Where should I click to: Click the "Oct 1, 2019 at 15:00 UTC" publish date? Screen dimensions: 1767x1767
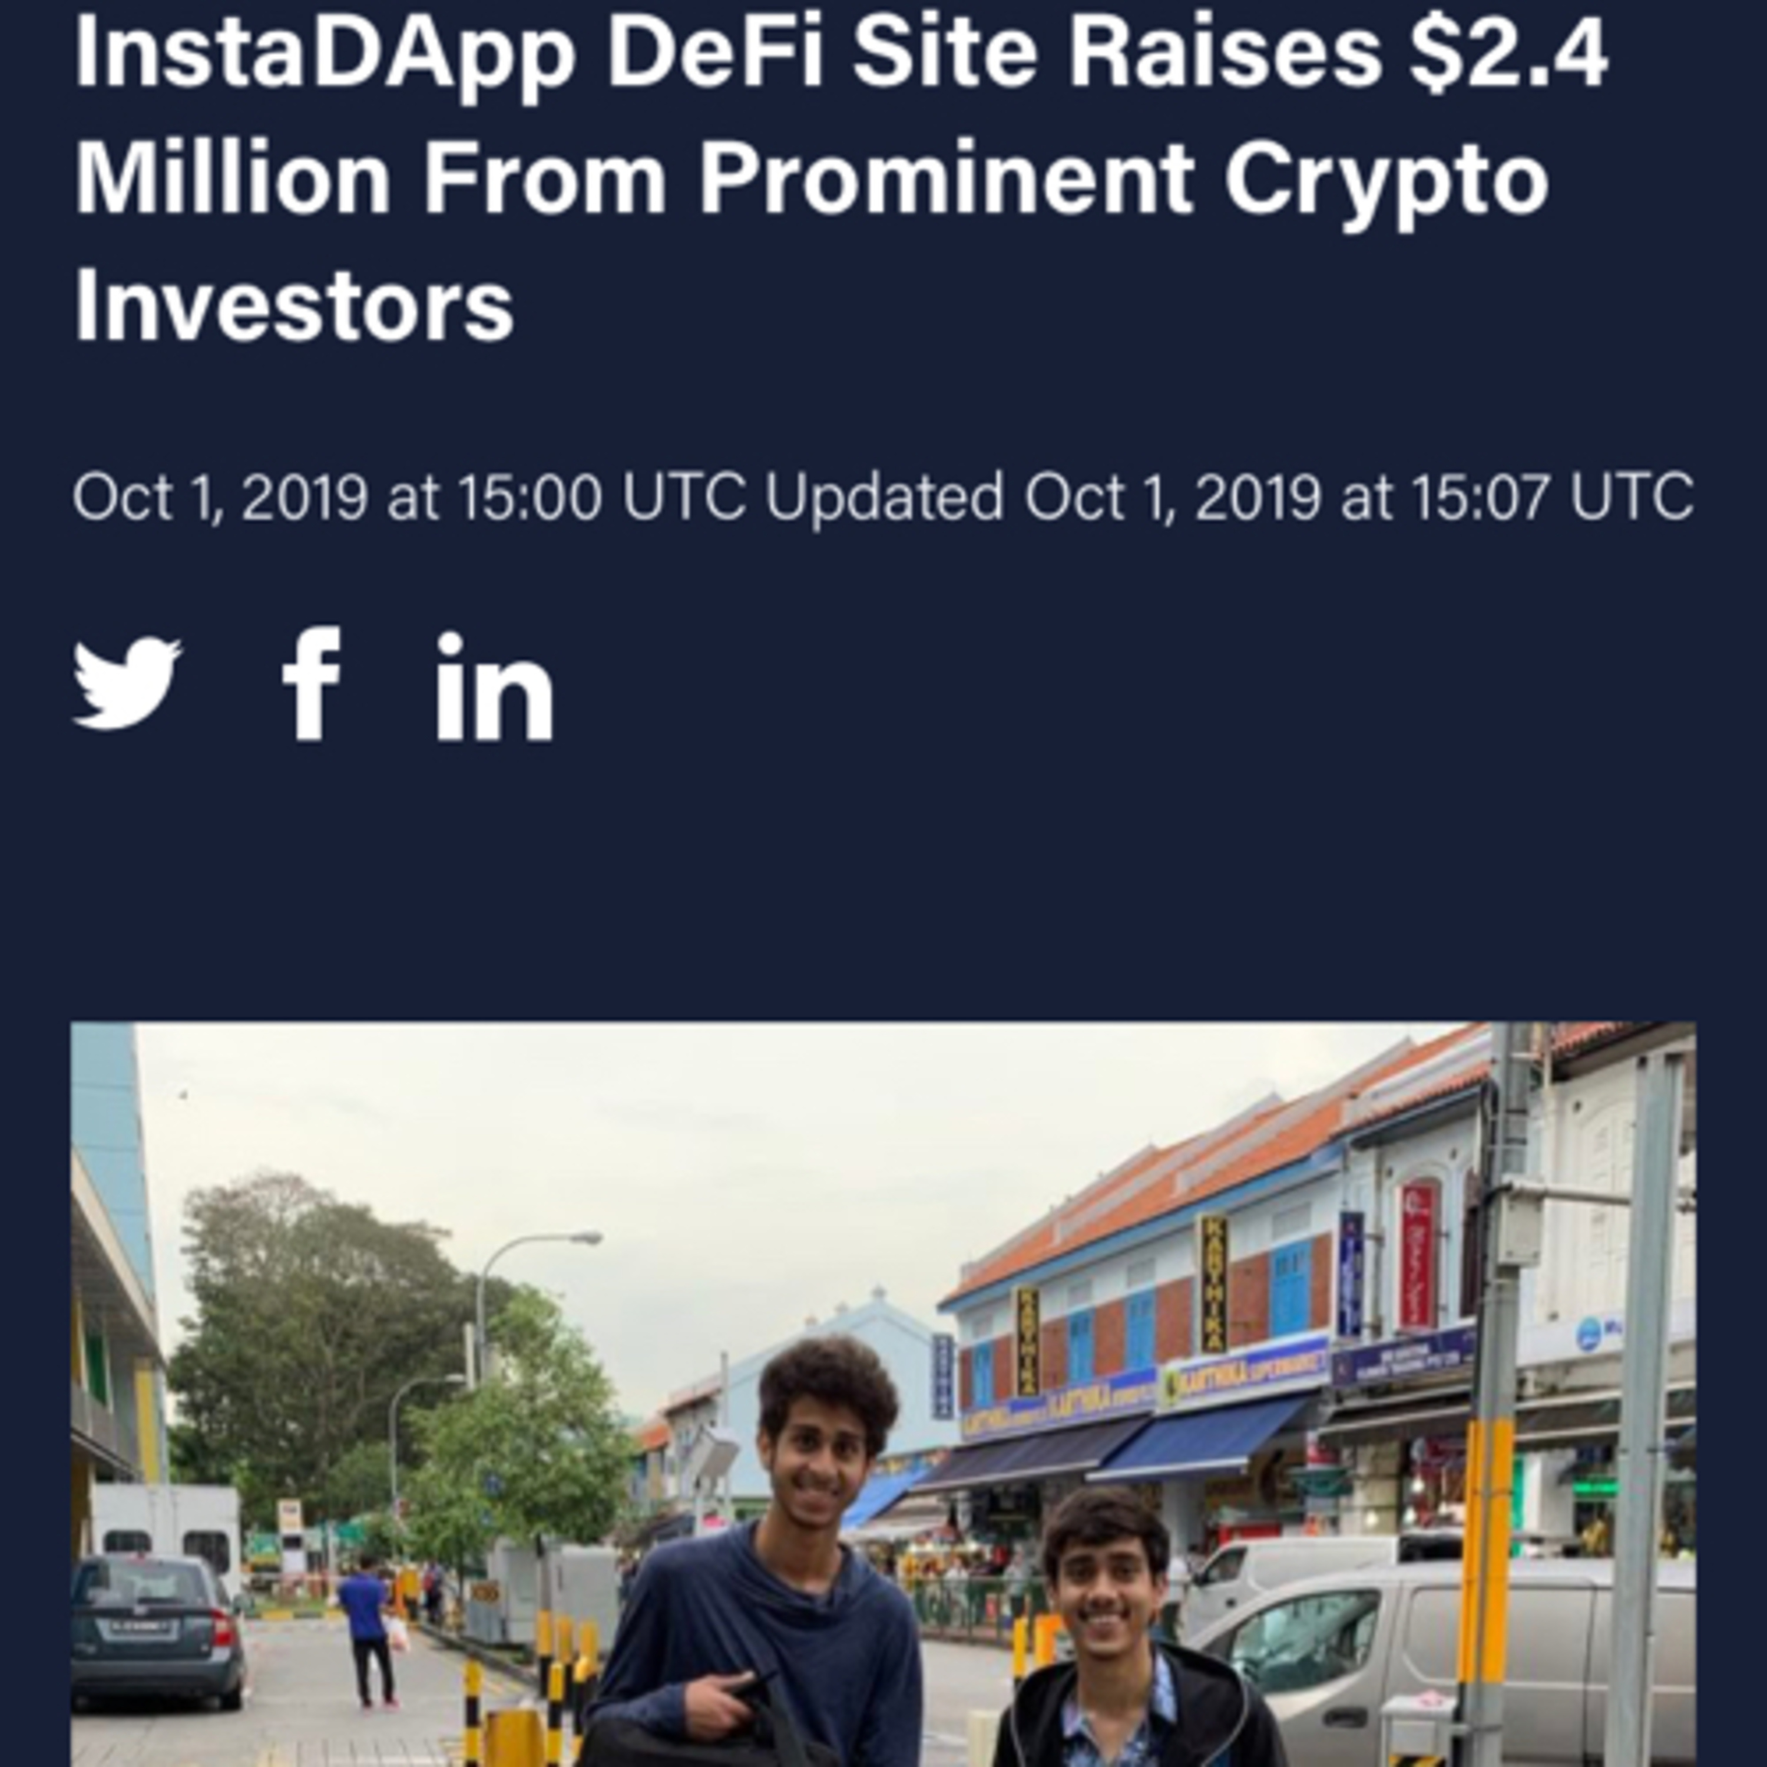(410, 498)
